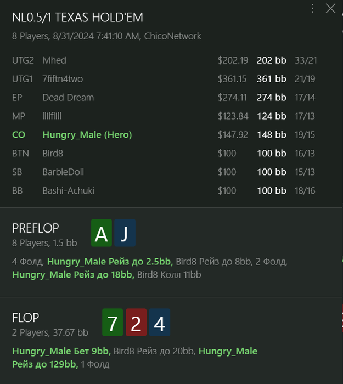Click the NL0.5/1 TEXAS HOLD'EM title

coord(77,18)
